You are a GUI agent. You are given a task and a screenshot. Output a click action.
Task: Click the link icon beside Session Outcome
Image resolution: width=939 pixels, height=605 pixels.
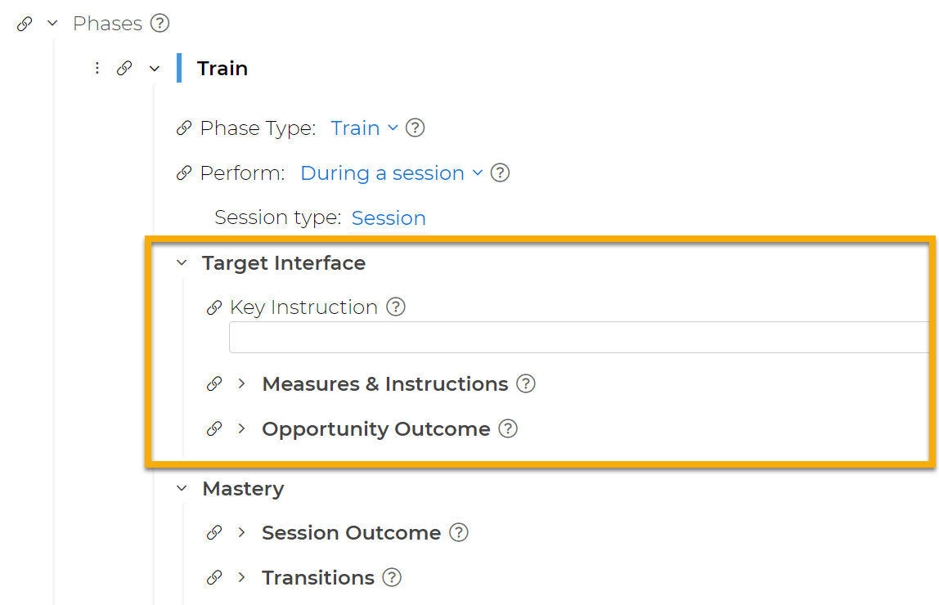(215, 532)
